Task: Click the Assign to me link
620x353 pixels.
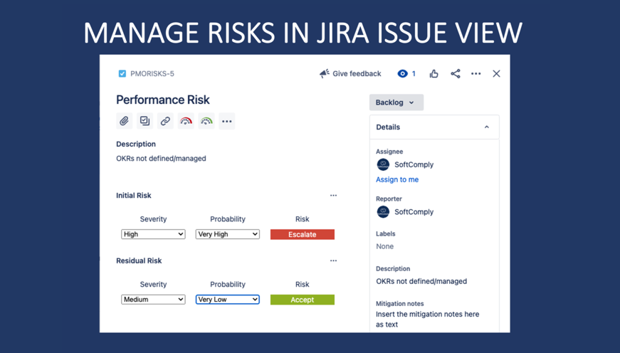Action: pyautogui.click(x=397, y=179)
